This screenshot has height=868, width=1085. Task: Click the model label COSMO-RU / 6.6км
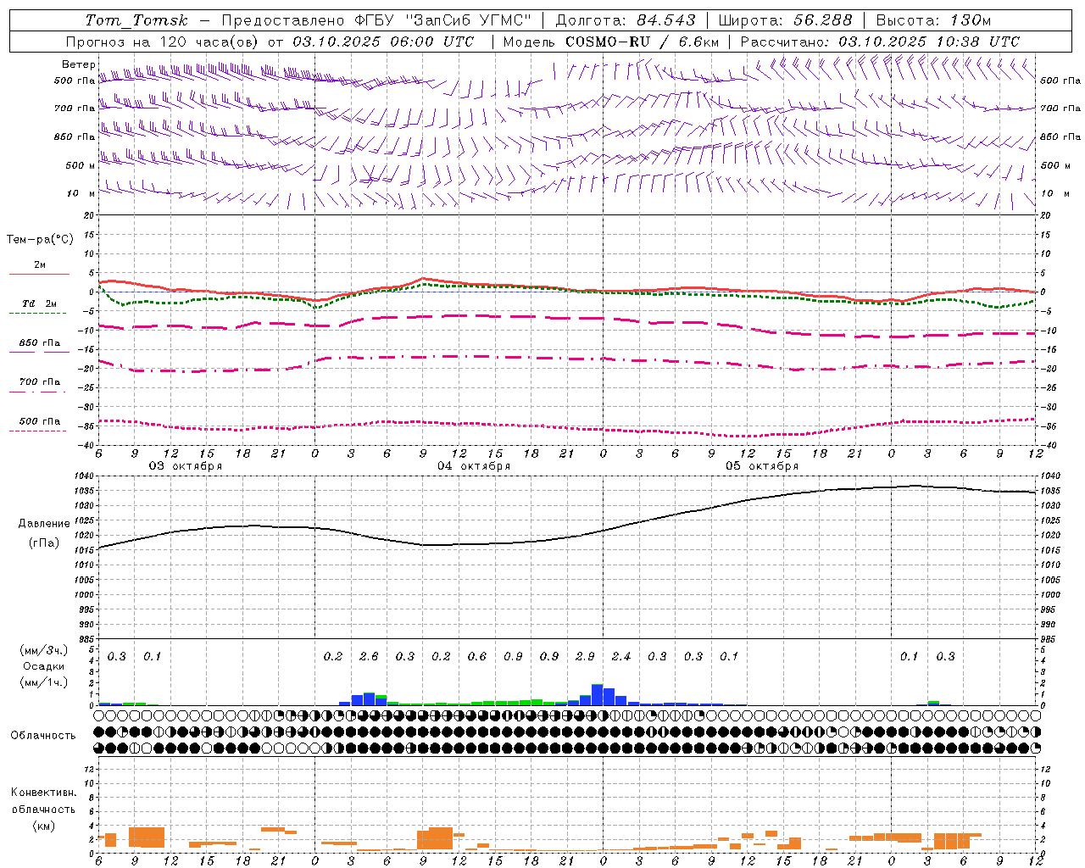click(x=643, y=42)
